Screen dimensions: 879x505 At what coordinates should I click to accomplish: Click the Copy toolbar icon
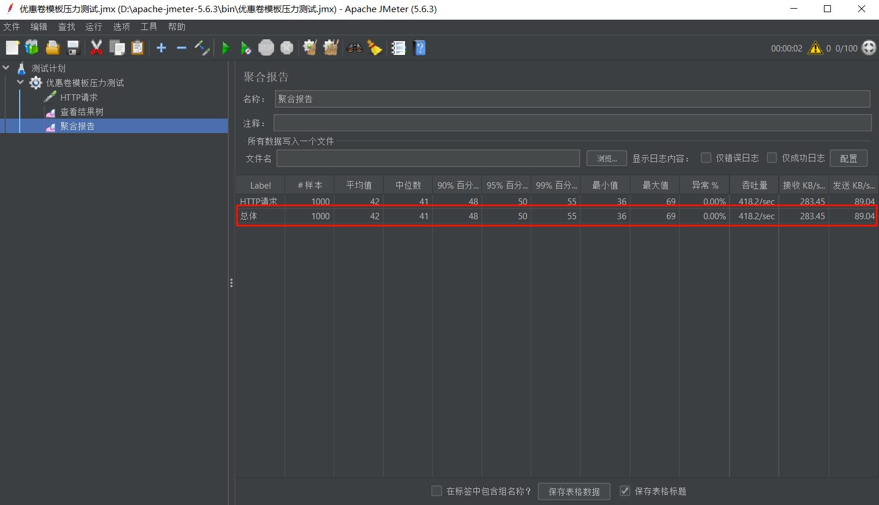click(x=117, y=48)
